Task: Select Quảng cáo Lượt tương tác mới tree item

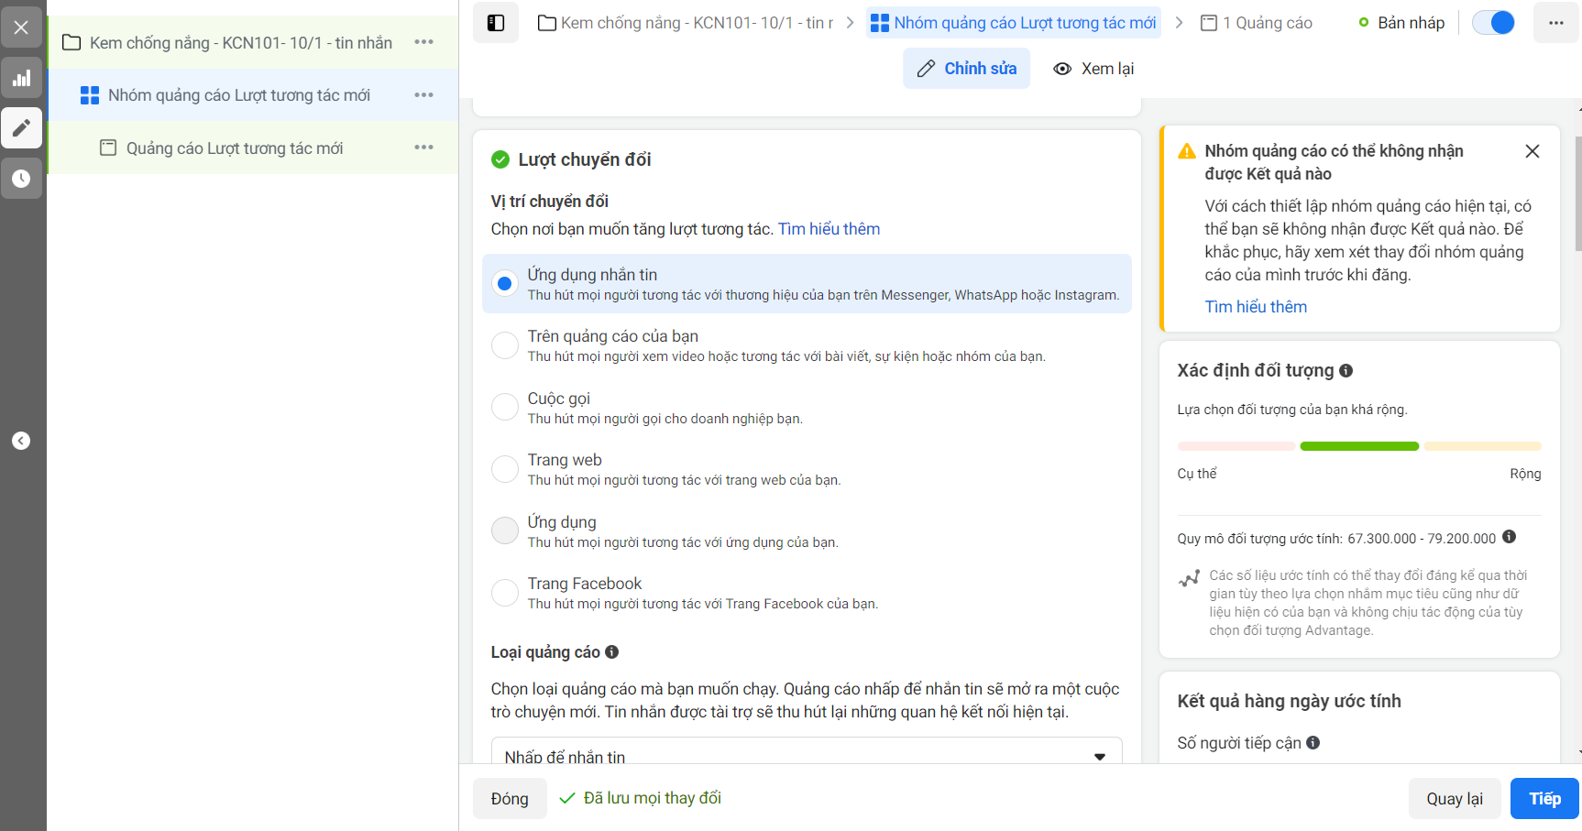Action: (235, 148)
